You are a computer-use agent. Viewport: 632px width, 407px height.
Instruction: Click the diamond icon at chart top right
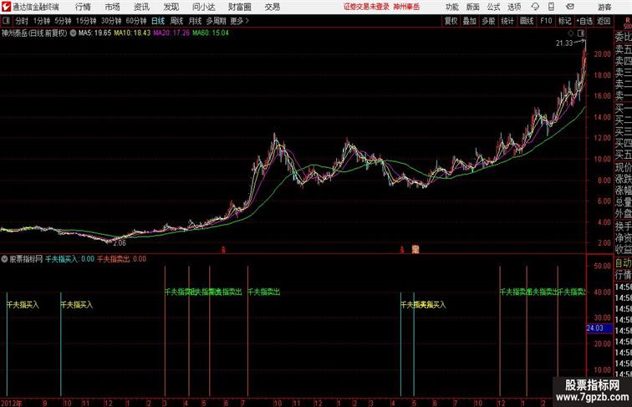click(571, 33)
